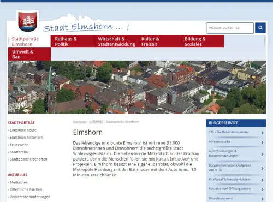Click the chevron beside Kontakte und Öffnungszeiten

point(262,189)
